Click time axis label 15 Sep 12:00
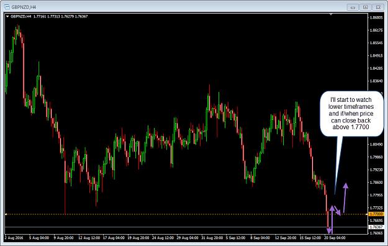 (x=310, y=238)
